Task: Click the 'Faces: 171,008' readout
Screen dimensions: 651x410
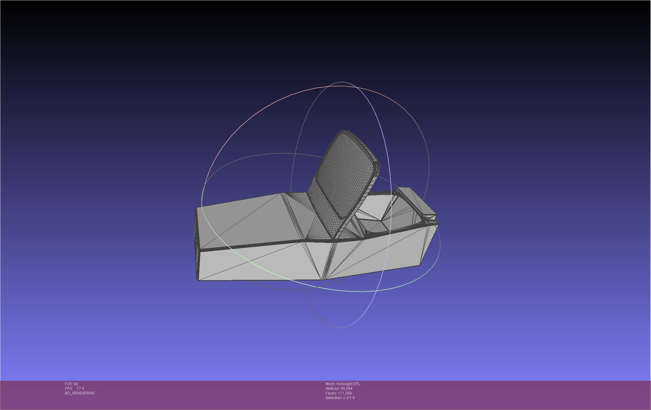Action: point(338,393)
